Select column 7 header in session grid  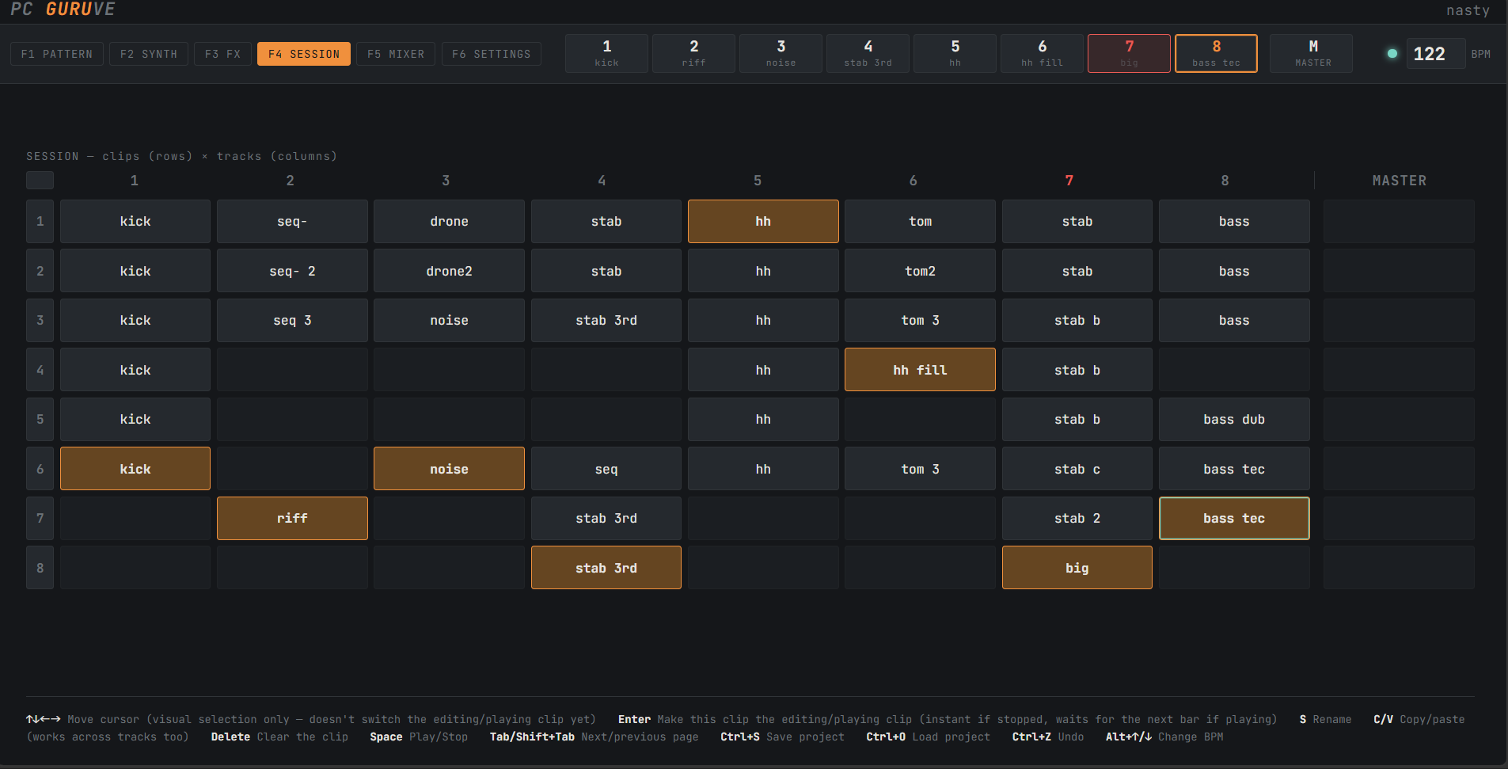pyautogui.click(x=1069, y=181)
